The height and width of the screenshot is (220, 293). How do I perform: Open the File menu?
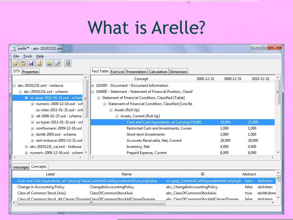click(x=16, y=56)
